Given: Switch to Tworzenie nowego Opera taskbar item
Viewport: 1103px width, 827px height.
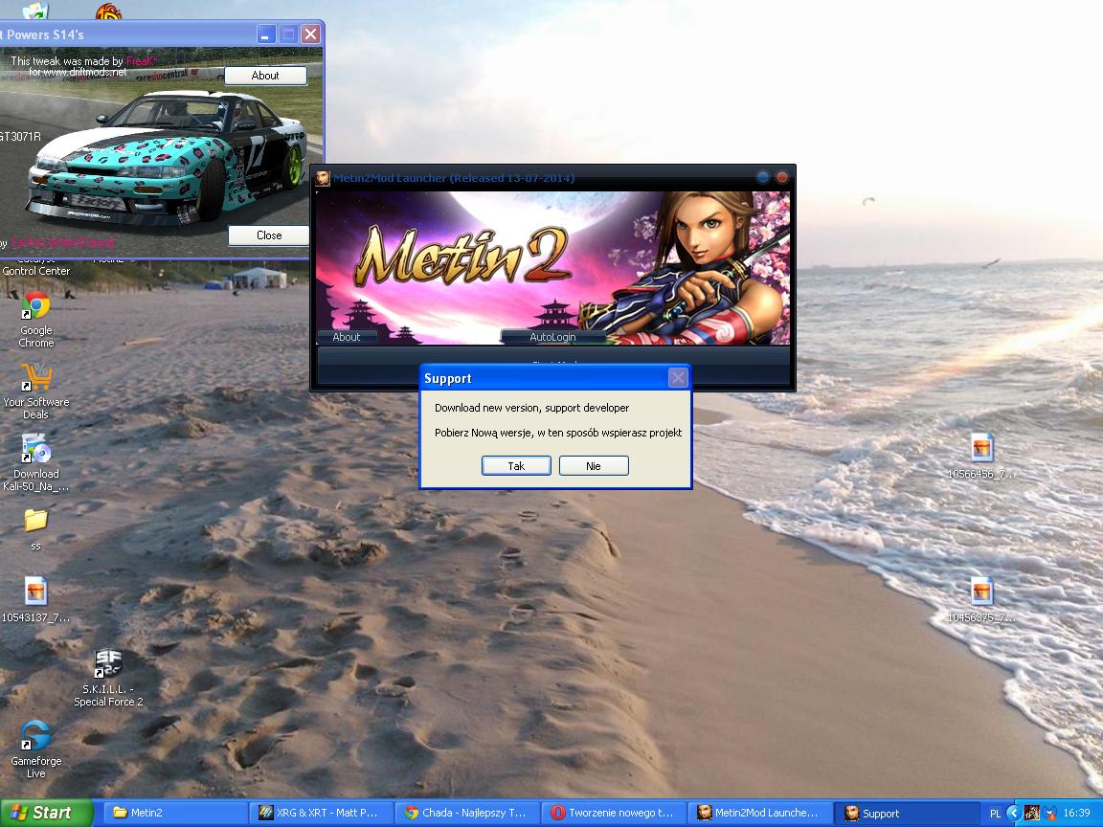Looking at the screenshot, I should pos(614,813).
